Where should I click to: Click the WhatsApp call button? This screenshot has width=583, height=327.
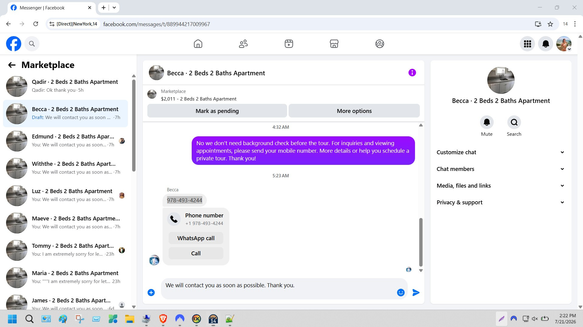click(196, 238)
